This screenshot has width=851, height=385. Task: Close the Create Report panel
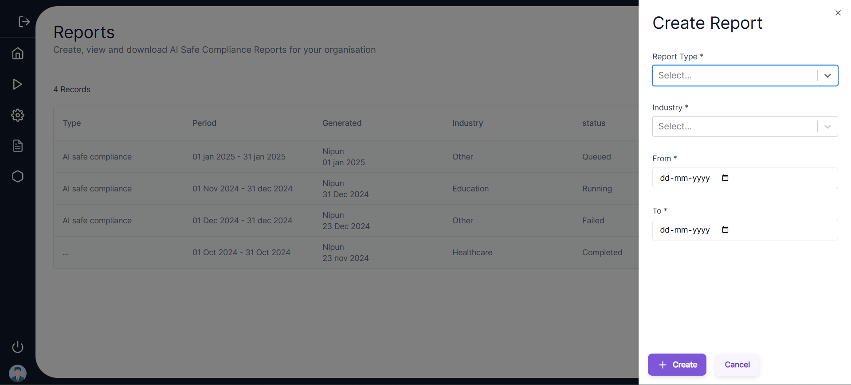[x=838, y=13]
